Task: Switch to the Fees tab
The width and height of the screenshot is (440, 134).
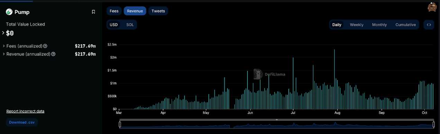Action: [114, 11]
